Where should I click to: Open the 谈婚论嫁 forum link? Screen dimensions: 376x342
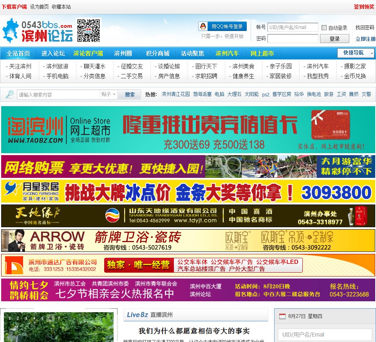coord(169,66)
